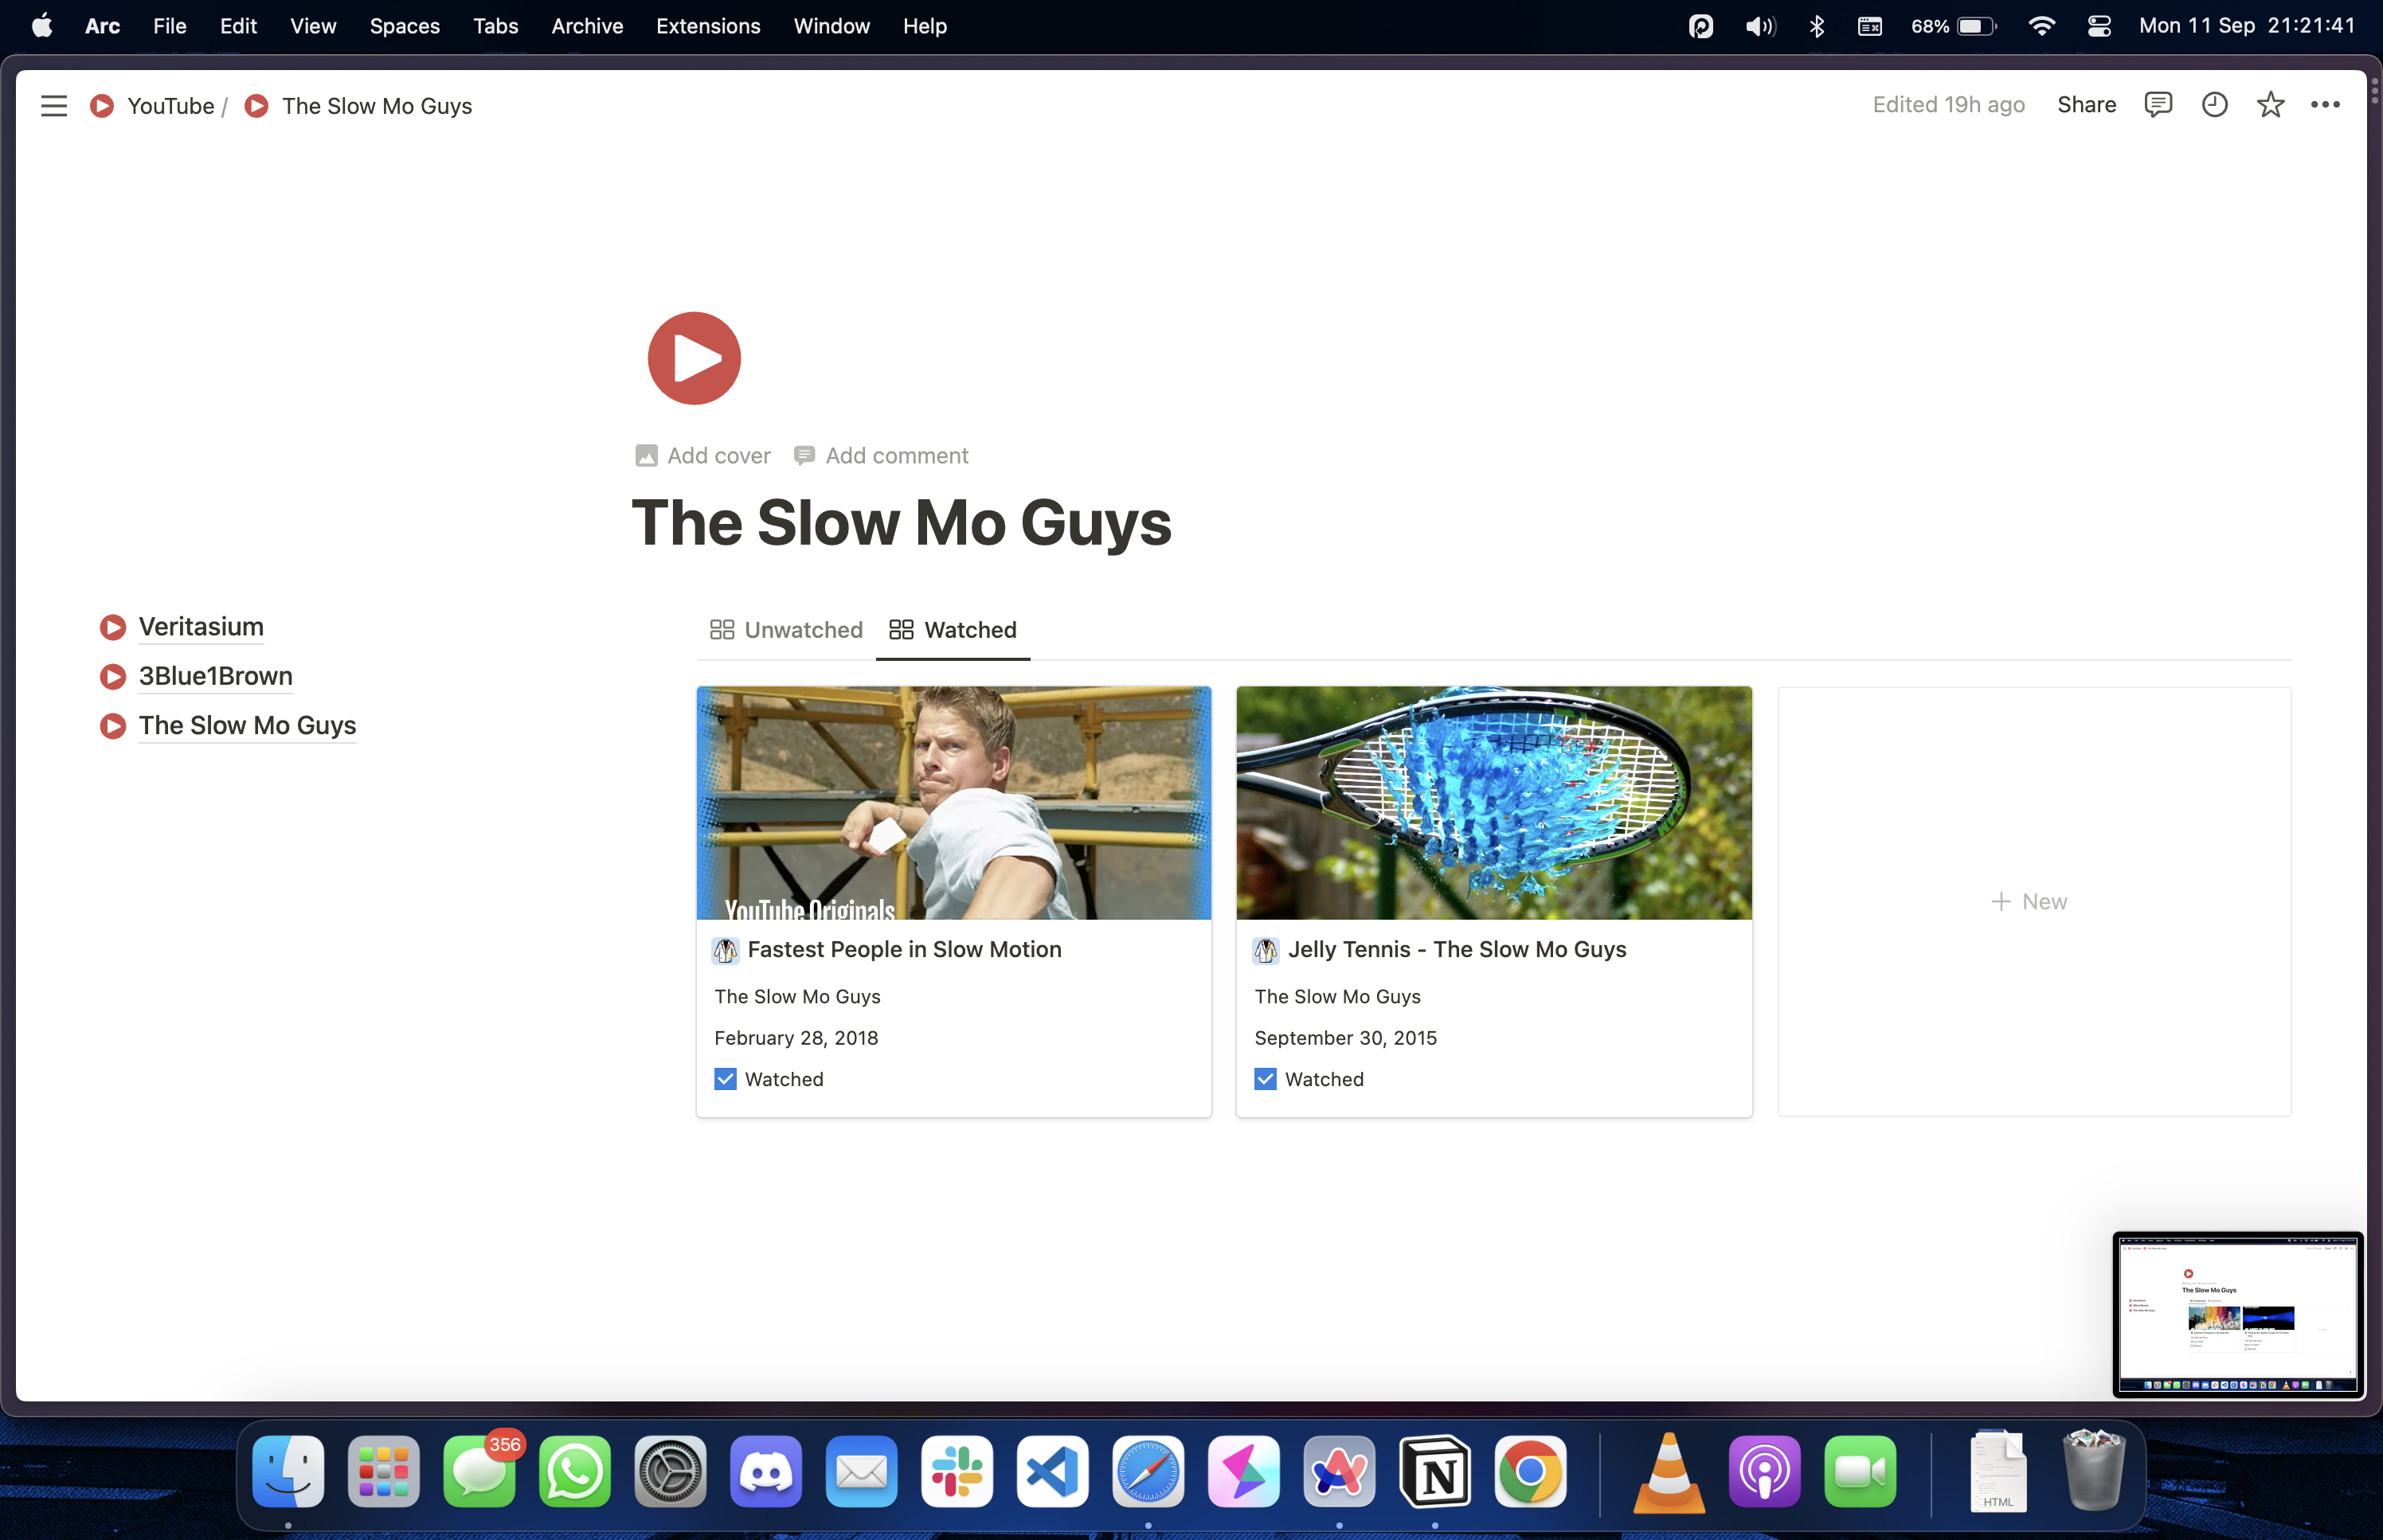Open the hamburger sidebar menu
This screenshot has height=1540, width=2383.
pos(54,105)
